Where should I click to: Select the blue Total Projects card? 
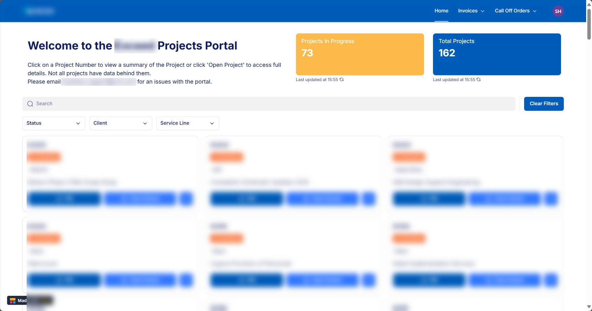[497, 54]
